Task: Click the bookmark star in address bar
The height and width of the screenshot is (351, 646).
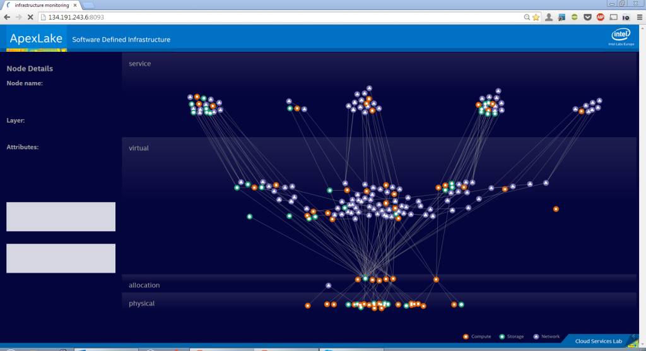Action: coord(536,17)
